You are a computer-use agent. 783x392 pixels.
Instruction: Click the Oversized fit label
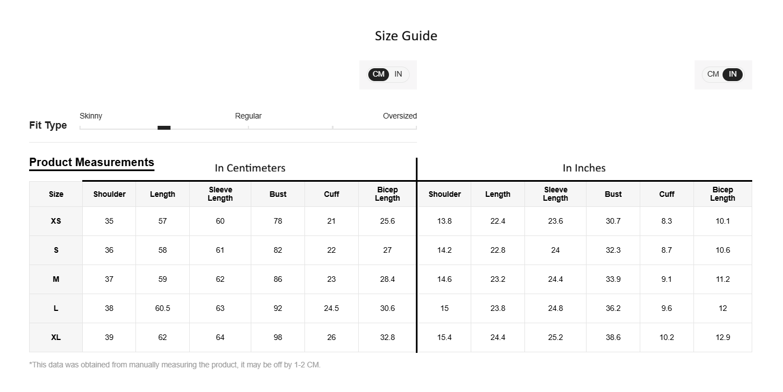pos(400,116)
